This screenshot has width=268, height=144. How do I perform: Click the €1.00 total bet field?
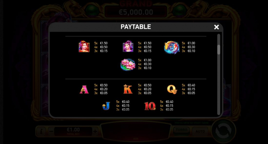point(73,131)
